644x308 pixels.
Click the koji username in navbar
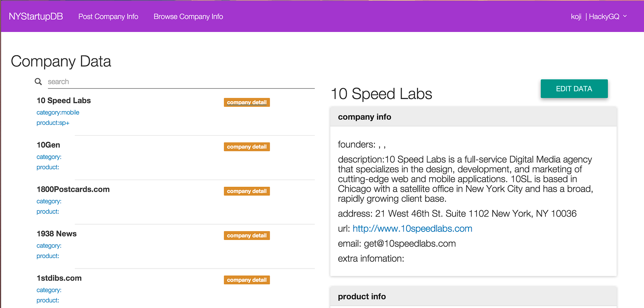point(576,17)
